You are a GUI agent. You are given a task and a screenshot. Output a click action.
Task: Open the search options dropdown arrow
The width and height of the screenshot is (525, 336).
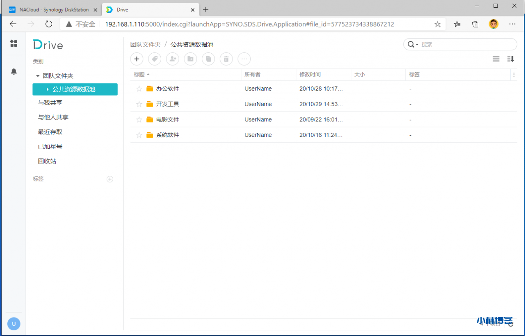(x=417, y=45)
